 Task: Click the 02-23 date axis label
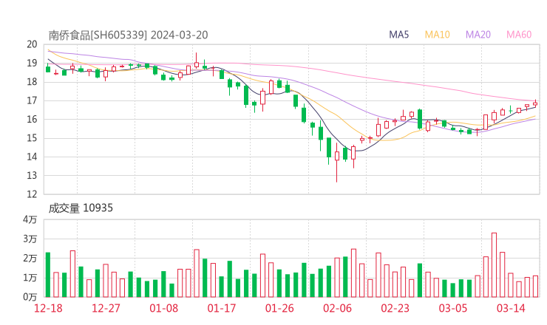tap(395, 308)
